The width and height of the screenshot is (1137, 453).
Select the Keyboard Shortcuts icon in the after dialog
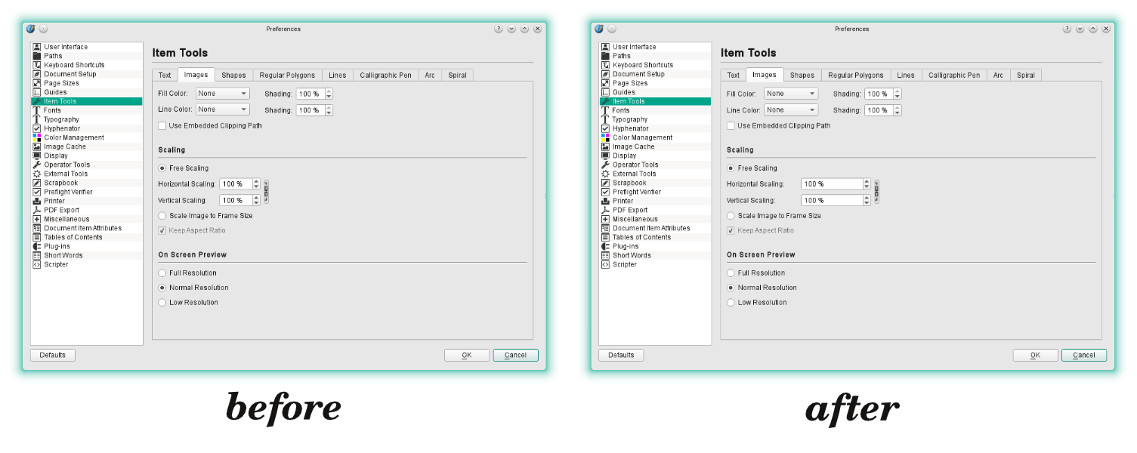pos(605,65)
